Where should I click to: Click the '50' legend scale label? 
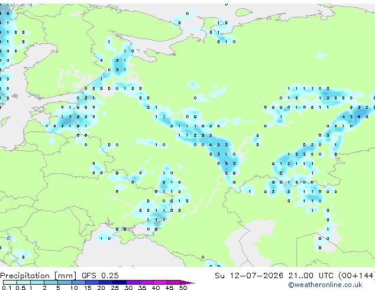183,288
